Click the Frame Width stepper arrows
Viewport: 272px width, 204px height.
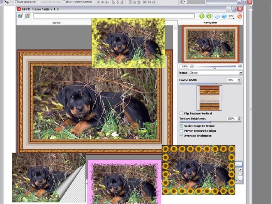coord(239,80)
